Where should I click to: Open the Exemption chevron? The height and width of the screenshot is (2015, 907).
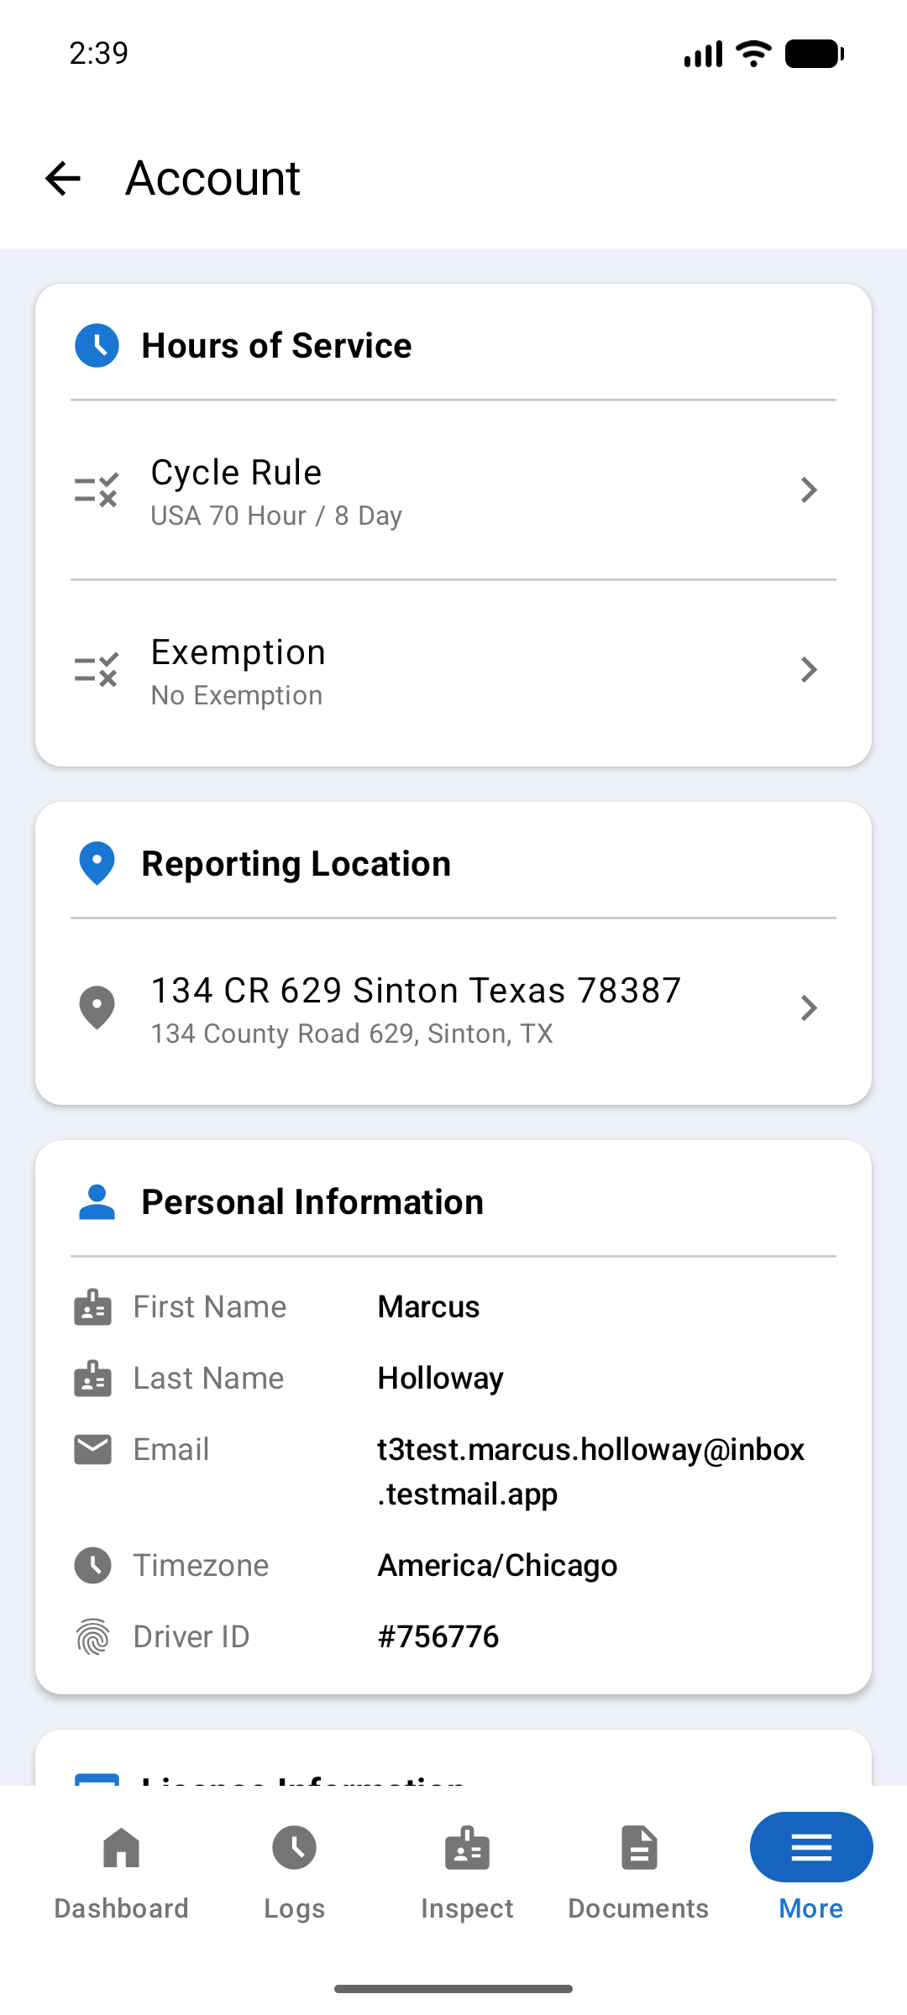pyautogui.click(x=809, y=669)
